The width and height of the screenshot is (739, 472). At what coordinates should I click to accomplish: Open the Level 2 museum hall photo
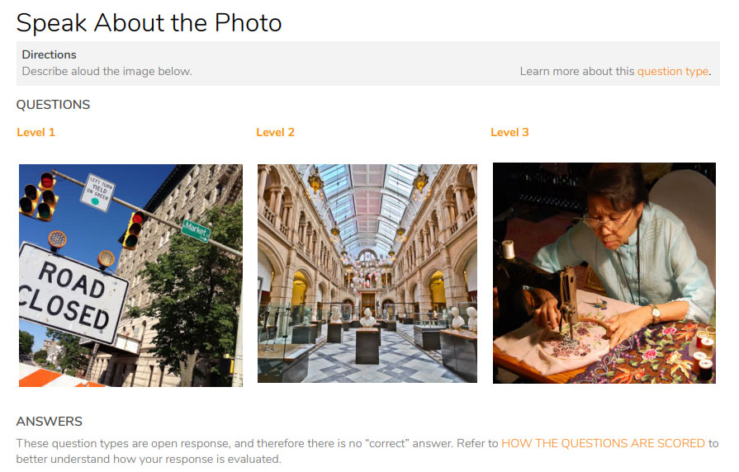(x=367, y=273)
